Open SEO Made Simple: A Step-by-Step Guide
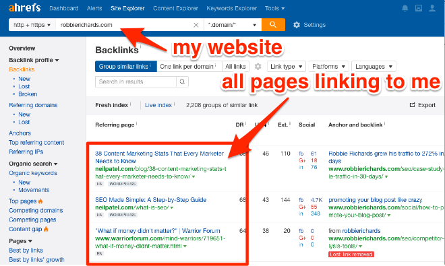445x266 pixels. [151, 200]
